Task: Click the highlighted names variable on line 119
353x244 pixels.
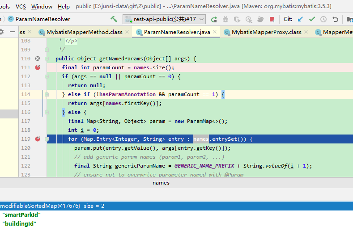Action: [x=201, y=139]
